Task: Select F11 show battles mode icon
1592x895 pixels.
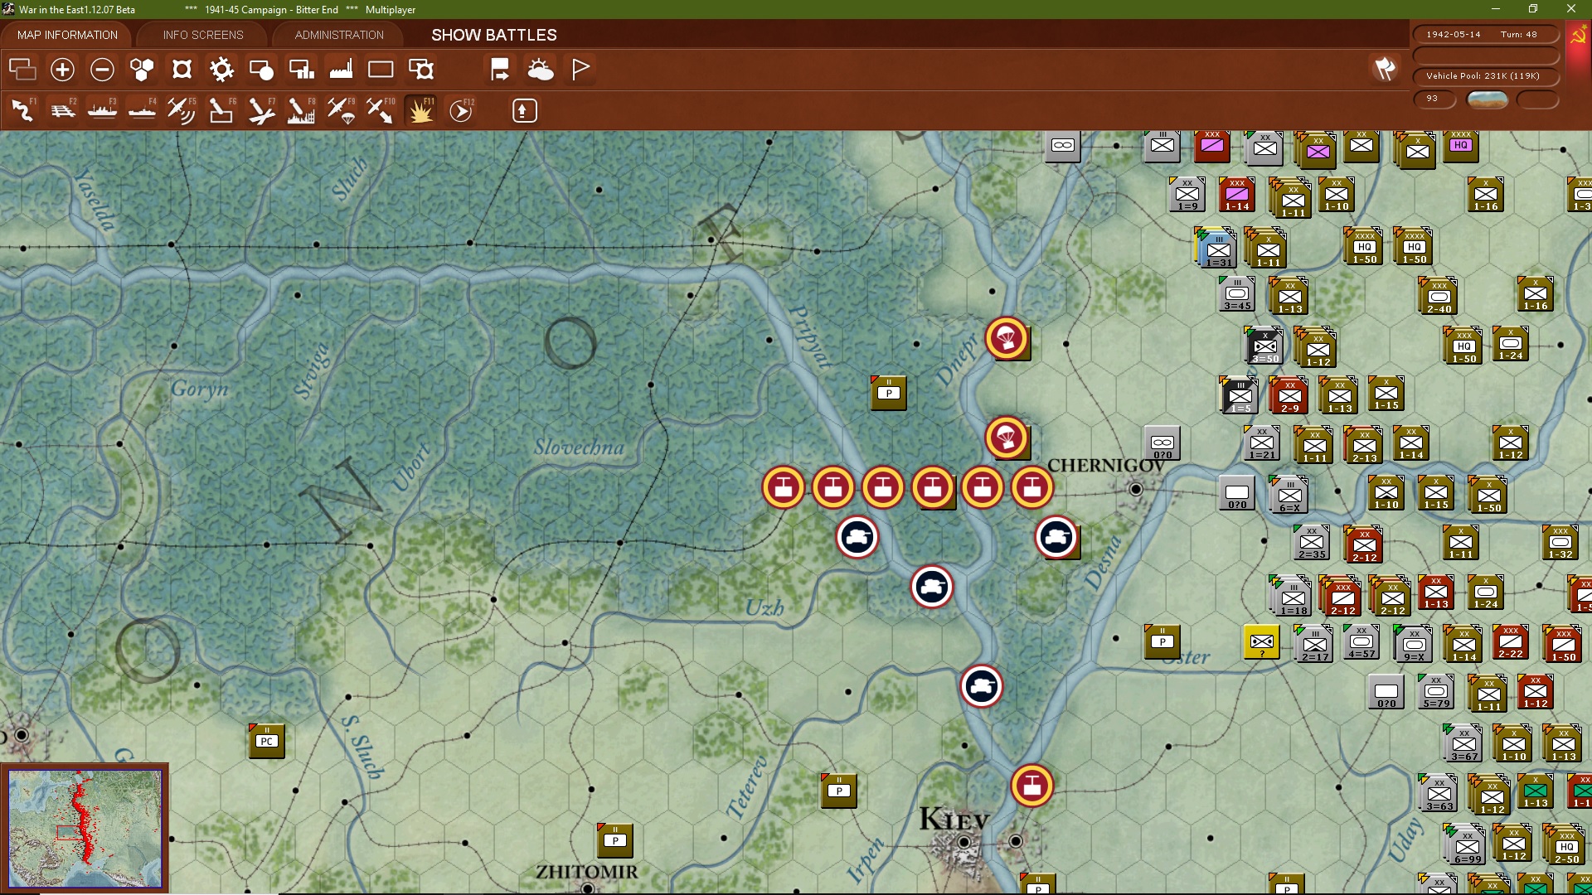Action: 420,110
